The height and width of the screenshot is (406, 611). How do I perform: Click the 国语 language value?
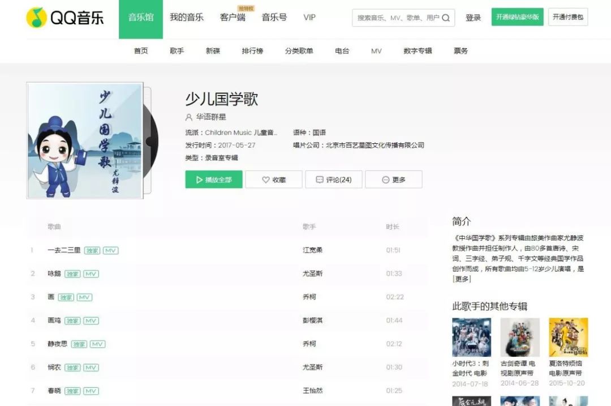click(319, 133)
